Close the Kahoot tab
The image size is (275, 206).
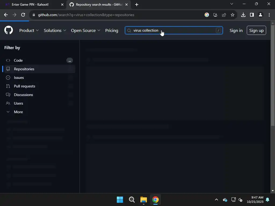point(62,5)
